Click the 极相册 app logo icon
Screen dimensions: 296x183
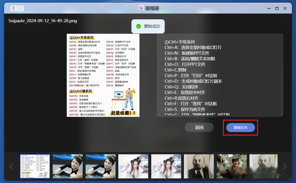tap(141, 8)
